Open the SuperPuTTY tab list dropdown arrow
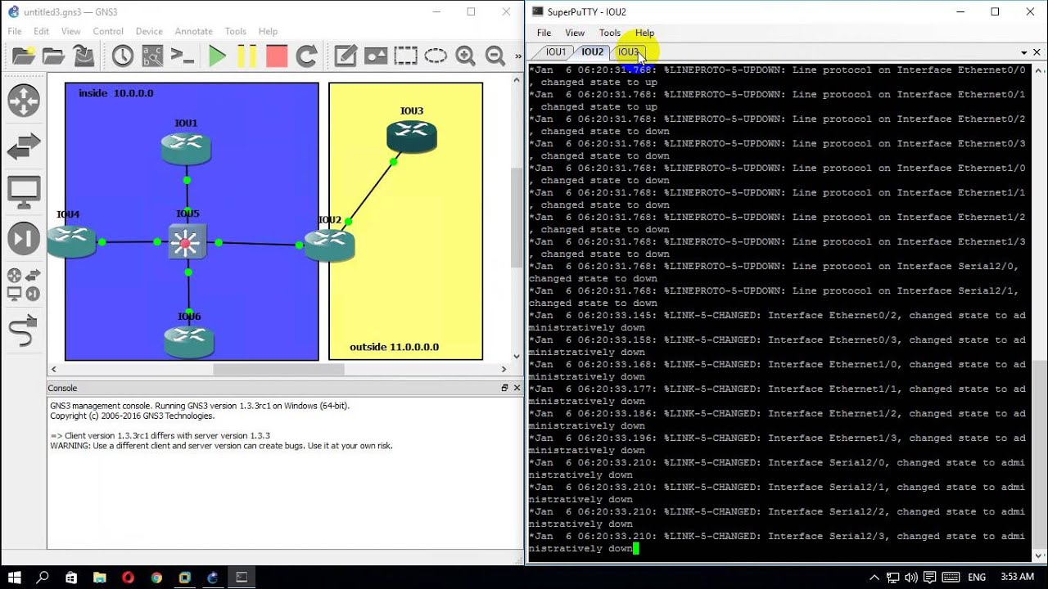The image size is (1048, 589). click(1023, 52)
